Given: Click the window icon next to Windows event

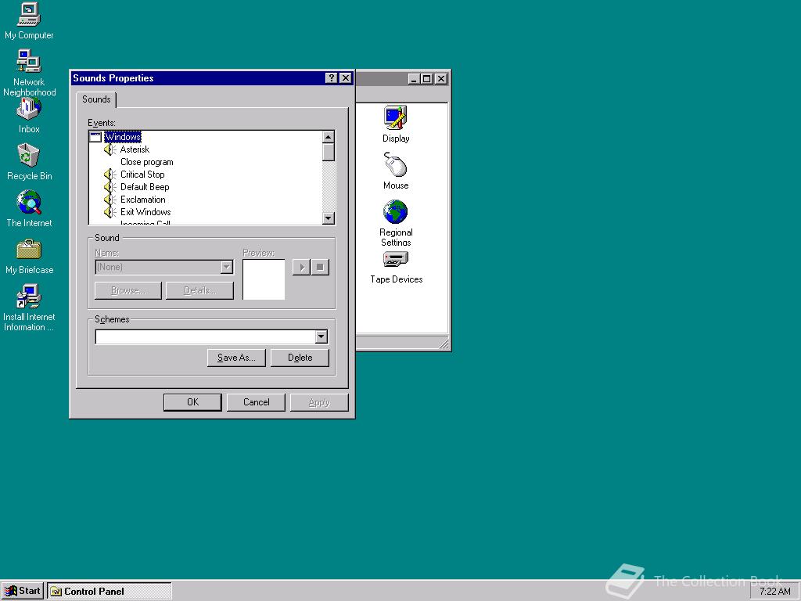Looking at the screenshot, I should click(95, 137).
